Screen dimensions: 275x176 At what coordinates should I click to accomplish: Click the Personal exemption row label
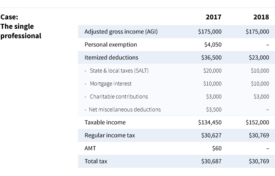[x=111, y=45]
